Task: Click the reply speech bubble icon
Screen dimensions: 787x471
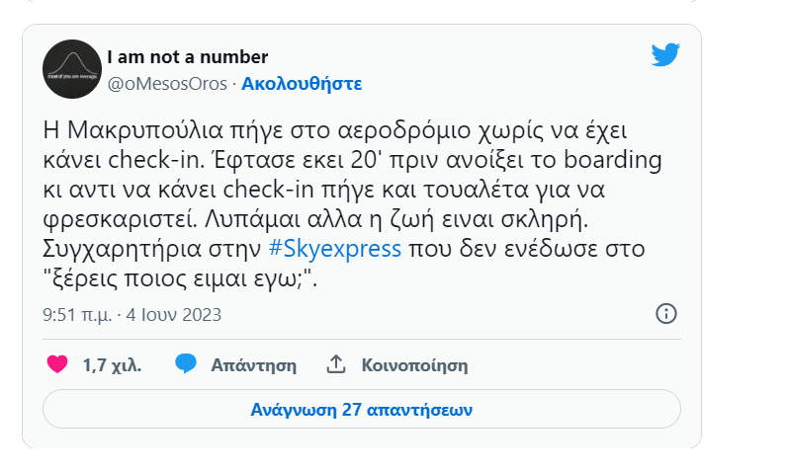Action: click(186, 364)
